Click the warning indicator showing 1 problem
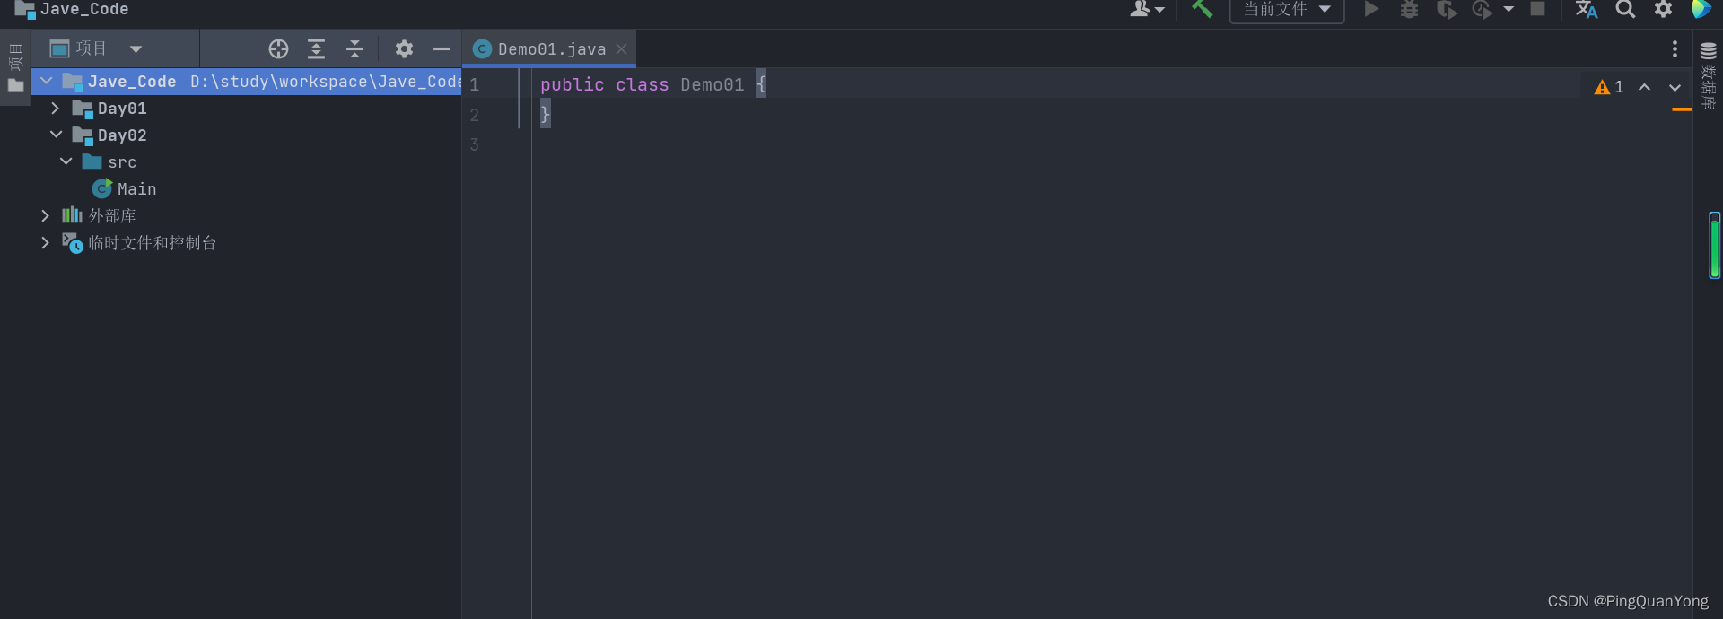 point(1609,87)
